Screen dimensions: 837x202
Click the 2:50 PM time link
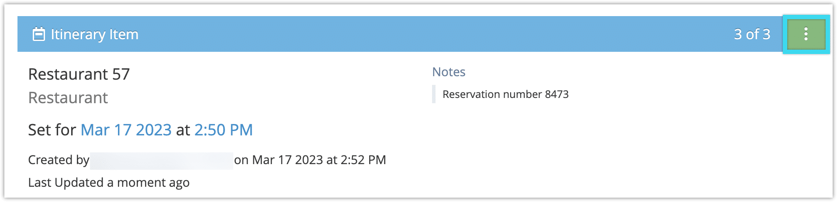[223, 130]
